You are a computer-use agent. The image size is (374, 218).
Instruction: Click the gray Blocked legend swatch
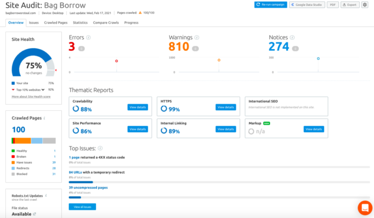coord(13,174)
